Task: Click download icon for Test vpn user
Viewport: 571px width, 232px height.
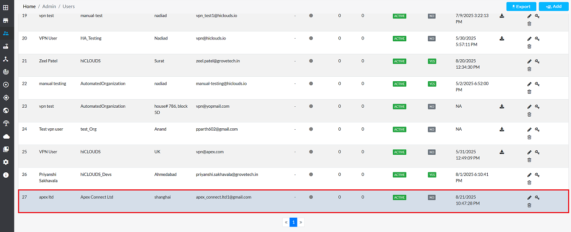Action: pos(502,129)
